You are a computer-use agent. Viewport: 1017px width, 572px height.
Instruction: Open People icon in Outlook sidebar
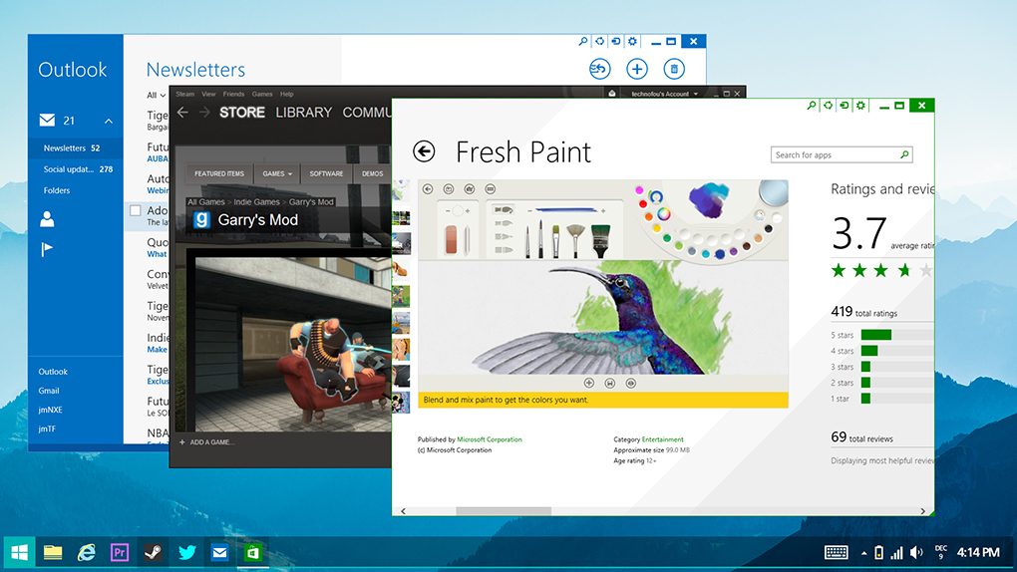point(47,219)
